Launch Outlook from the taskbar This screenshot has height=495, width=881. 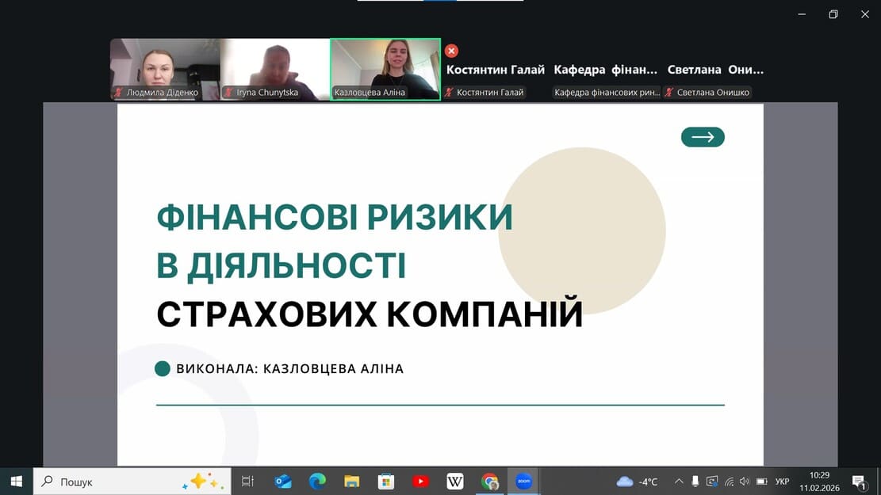tap(283, 481)
